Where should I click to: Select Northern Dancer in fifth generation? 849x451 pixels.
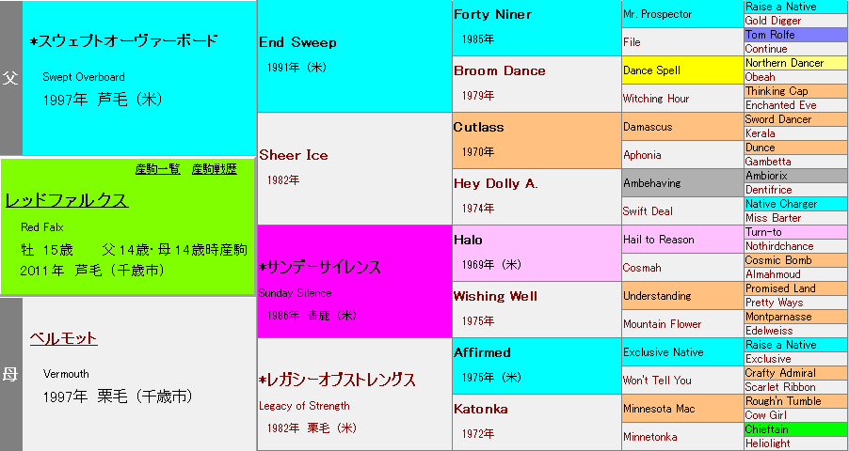[784, 63]
